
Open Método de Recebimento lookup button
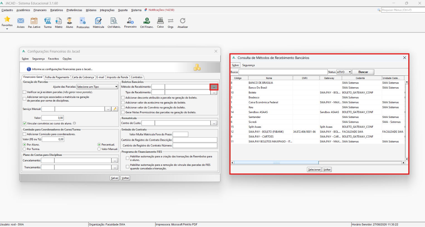214,87
